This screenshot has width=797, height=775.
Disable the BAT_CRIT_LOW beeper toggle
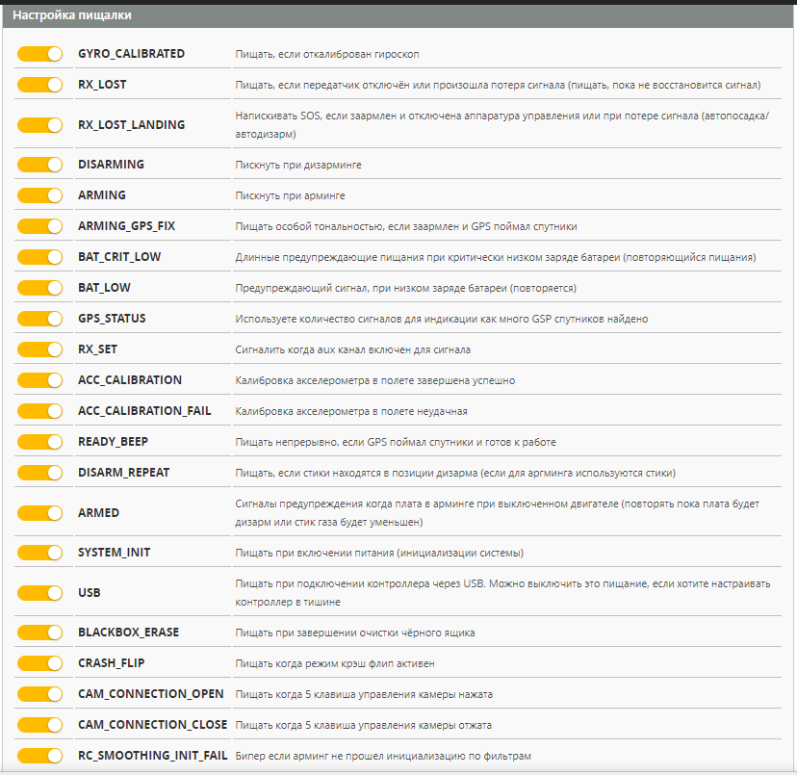39,257
